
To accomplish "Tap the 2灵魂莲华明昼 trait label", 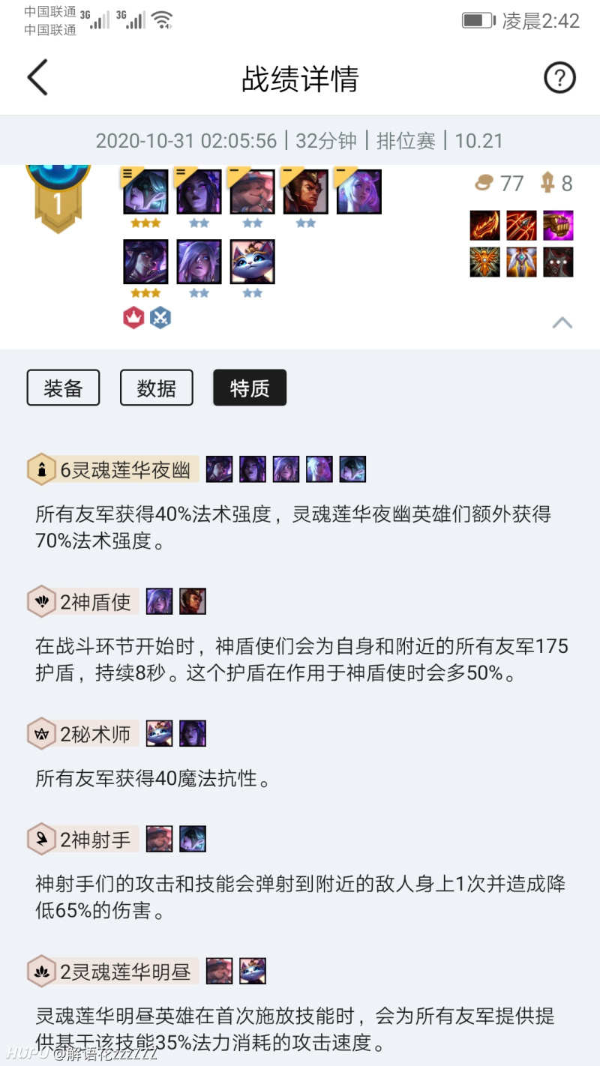I will click(x=125, y=972).
